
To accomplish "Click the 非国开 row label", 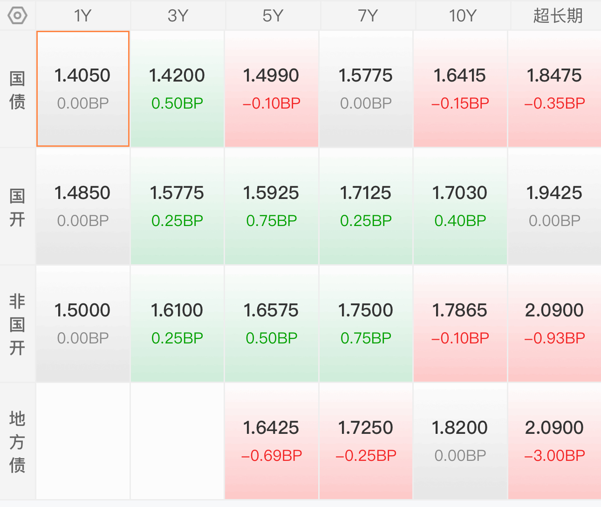I will pos(17,324).
